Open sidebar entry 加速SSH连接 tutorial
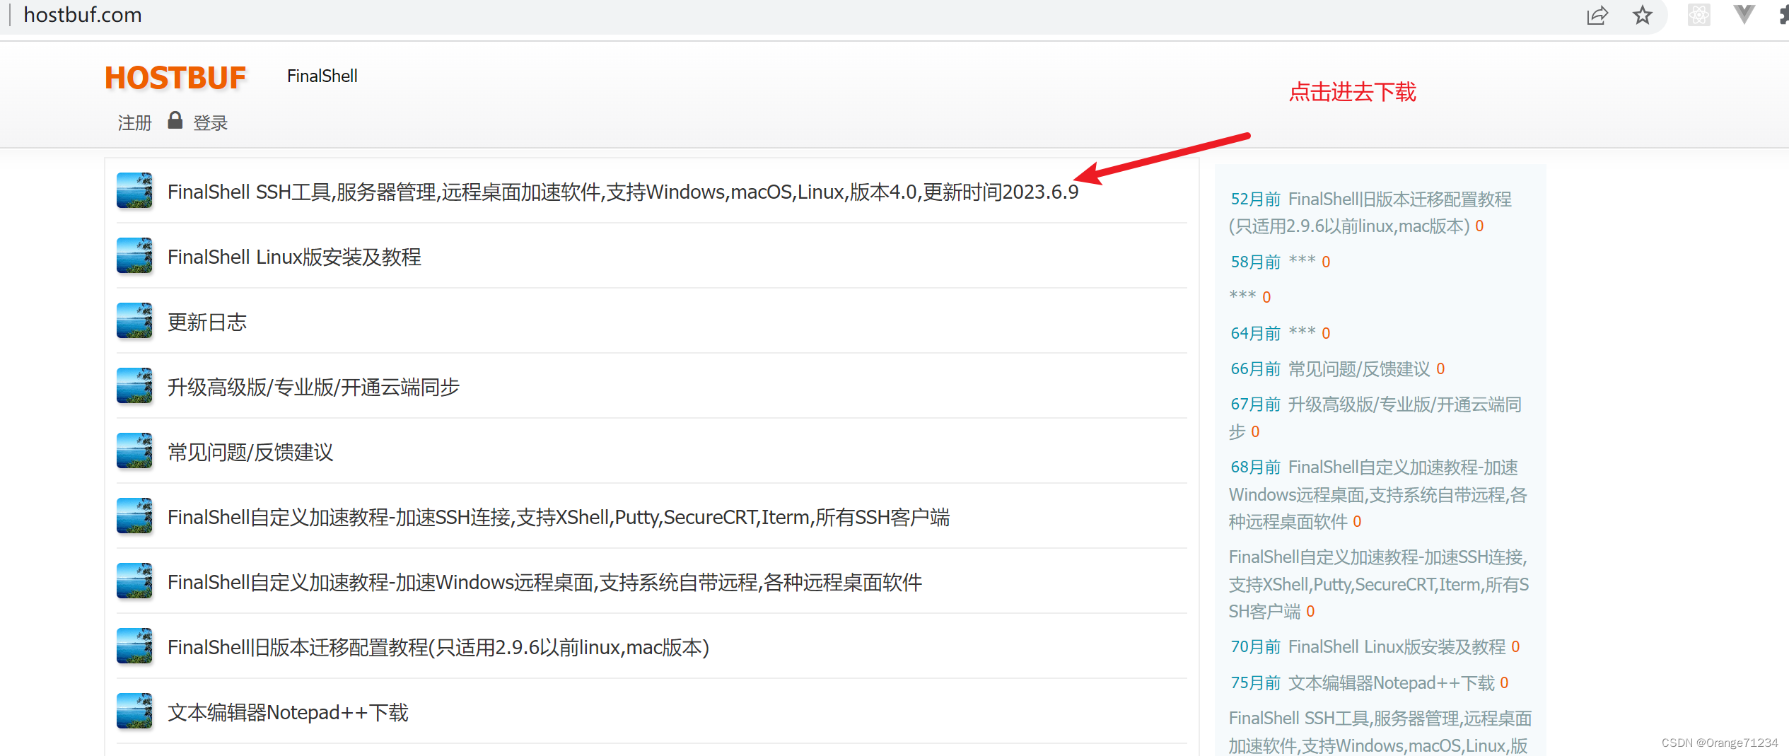The width and height of the screenshot is (1789, 756). tap(1379, 584)
